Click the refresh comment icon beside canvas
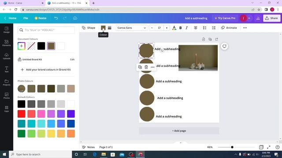The image size is (282, 158). click(x=224, y=46)
